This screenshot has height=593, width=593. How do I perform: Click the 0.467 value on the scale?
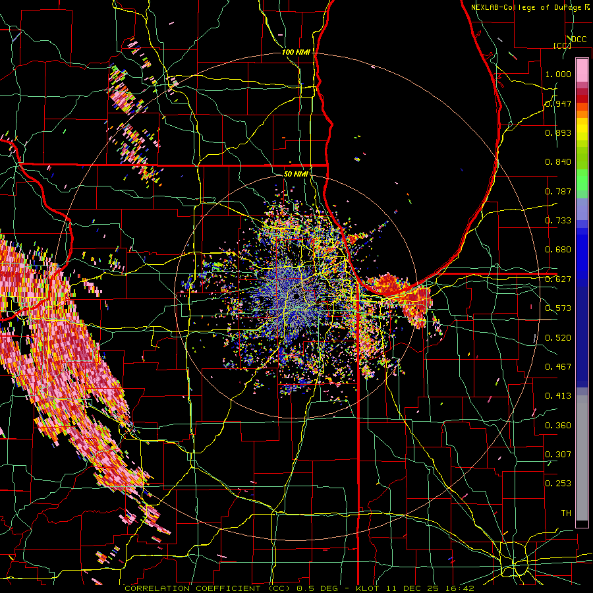[558, 367]
